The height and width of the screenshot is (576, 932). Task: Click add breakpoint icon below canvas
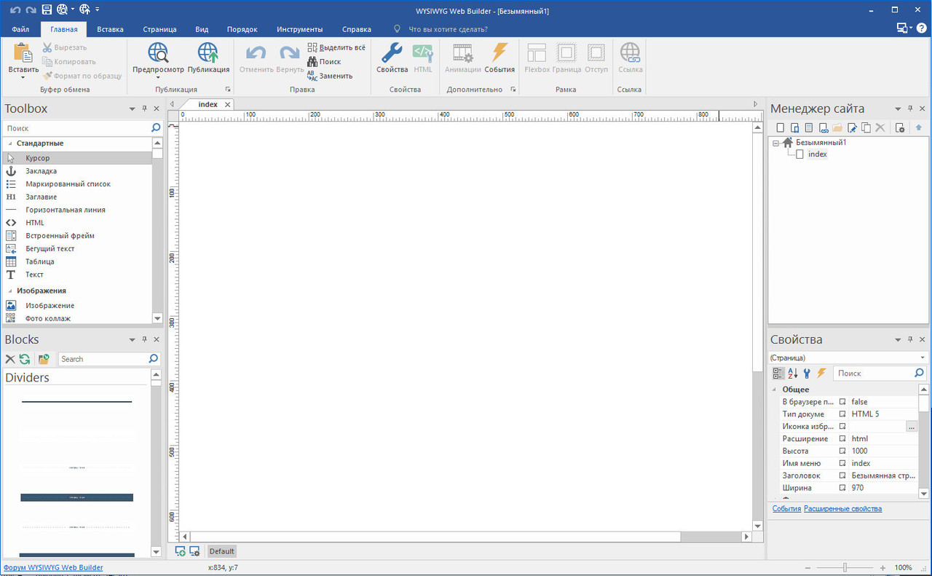coord(180,551)
